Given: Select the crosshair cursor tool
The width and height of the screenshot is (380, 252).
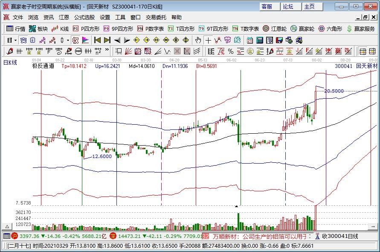Looking at the screenshot, I should (208, 40).
